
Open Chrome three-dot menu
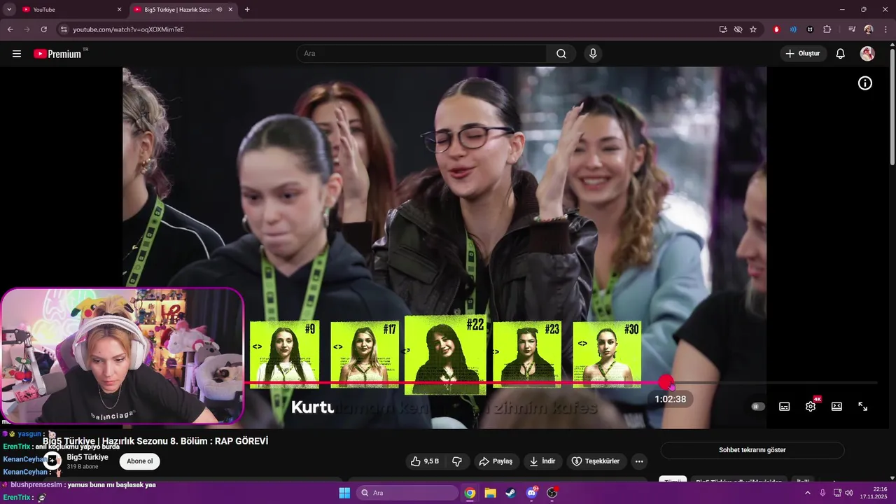pyautogui.click(x=885, y=29)
